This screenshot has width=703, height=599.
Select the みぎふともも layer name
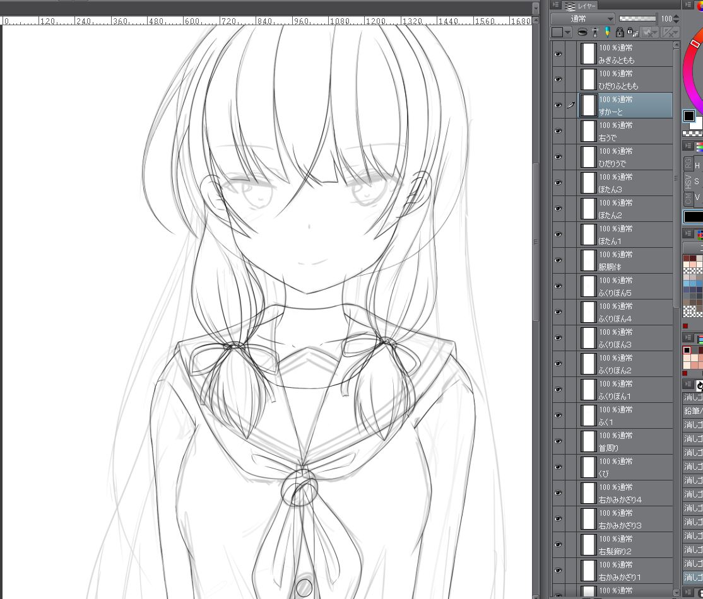point(617,60)
